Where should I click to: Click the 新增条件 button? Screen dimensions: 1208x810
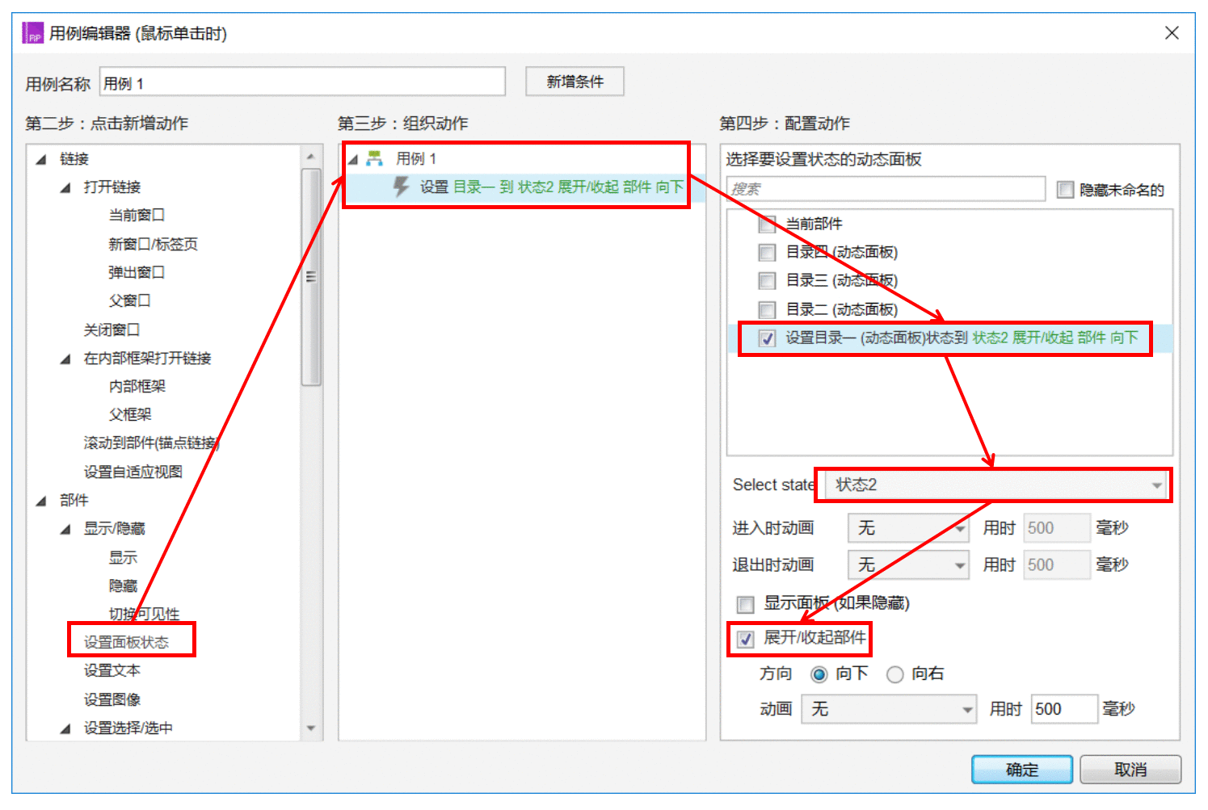coord(575,82)
